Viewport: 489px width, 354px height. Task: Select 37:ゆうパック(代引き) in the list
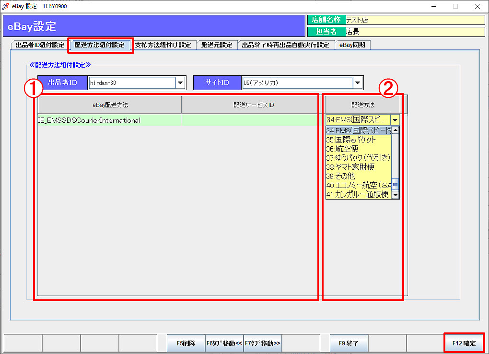click(358, 158)
